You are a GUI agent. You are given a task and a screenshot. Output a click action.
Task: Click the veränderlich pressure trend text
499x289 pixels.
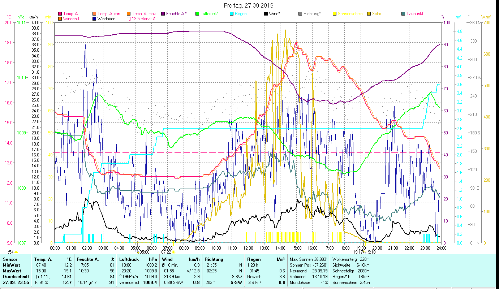(129, 282)
